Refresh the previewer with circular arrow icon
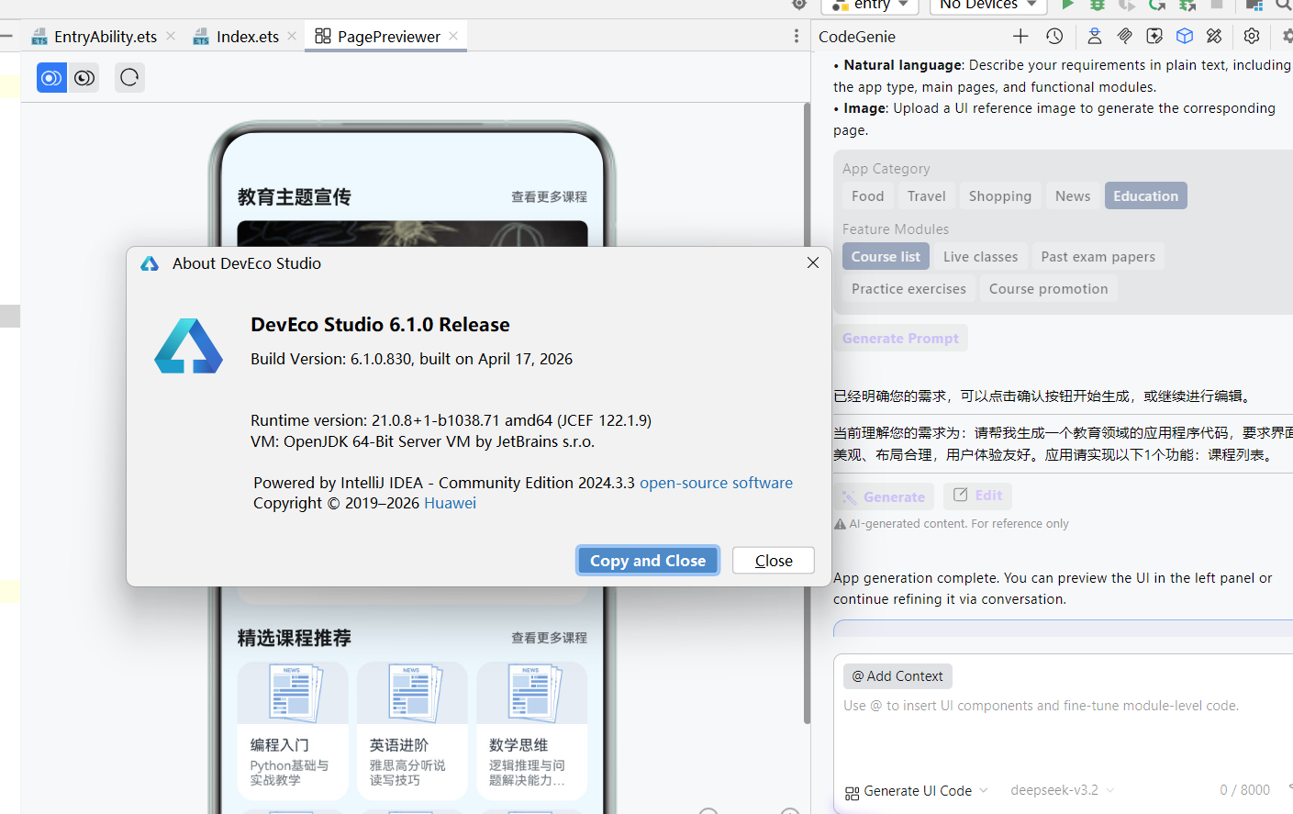This screenshot has height=814, width=1293. (129, 77)
